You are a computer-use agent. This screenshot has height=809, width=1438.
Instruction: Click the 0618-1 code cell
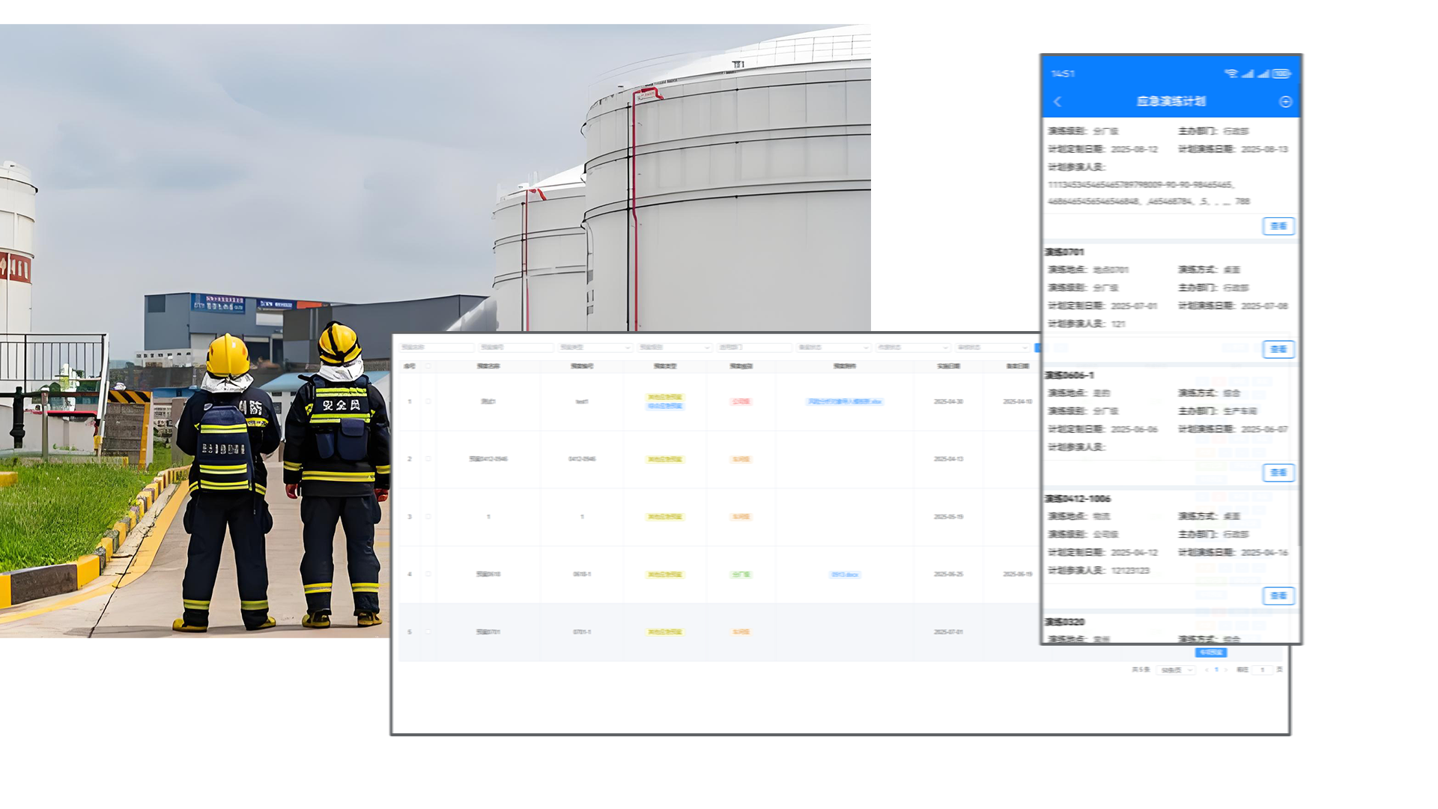[582, 575]
